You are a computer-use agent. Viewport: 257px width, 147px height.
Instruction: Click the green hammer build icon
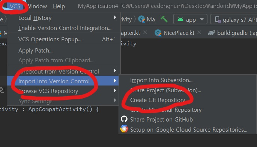[x=164, y=19]
